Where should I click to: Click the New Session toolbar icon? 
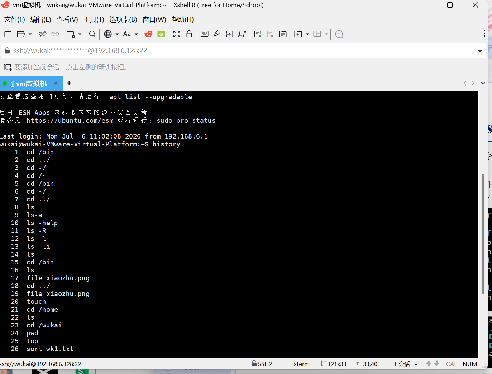tap(8, 34)
